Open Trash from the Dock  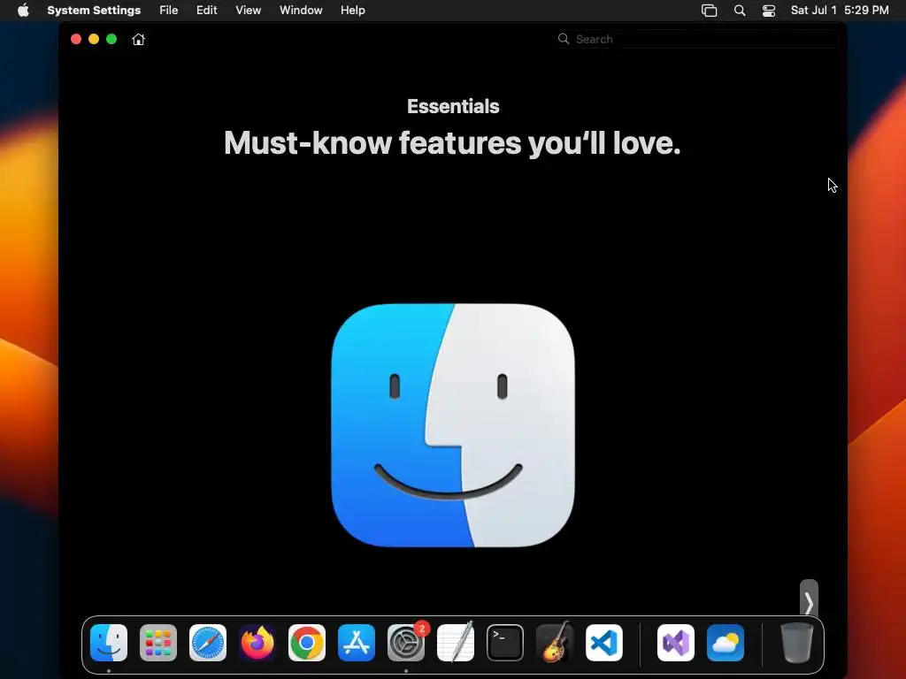(797, 643)
